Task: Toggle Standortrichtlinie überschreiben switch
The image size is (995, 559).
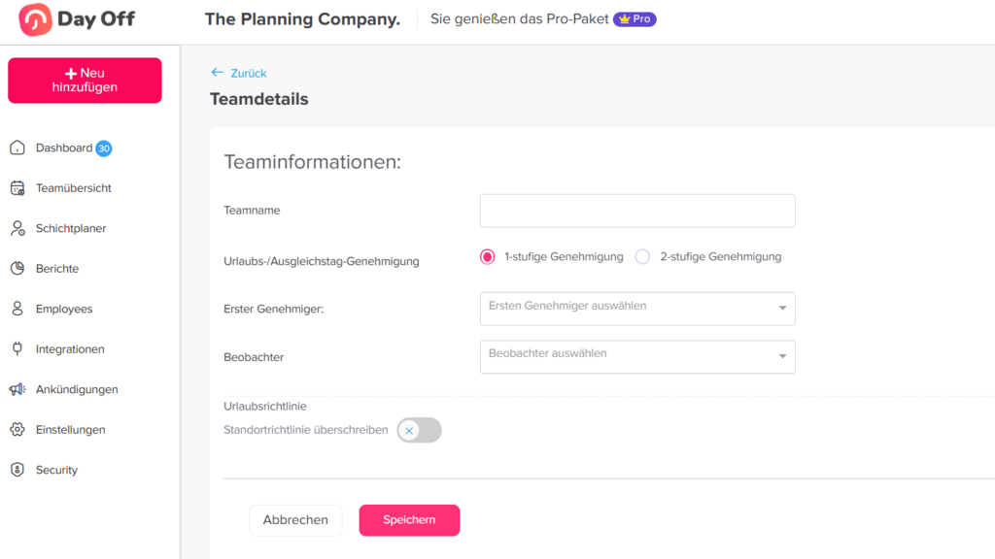Action: (419, 430)
